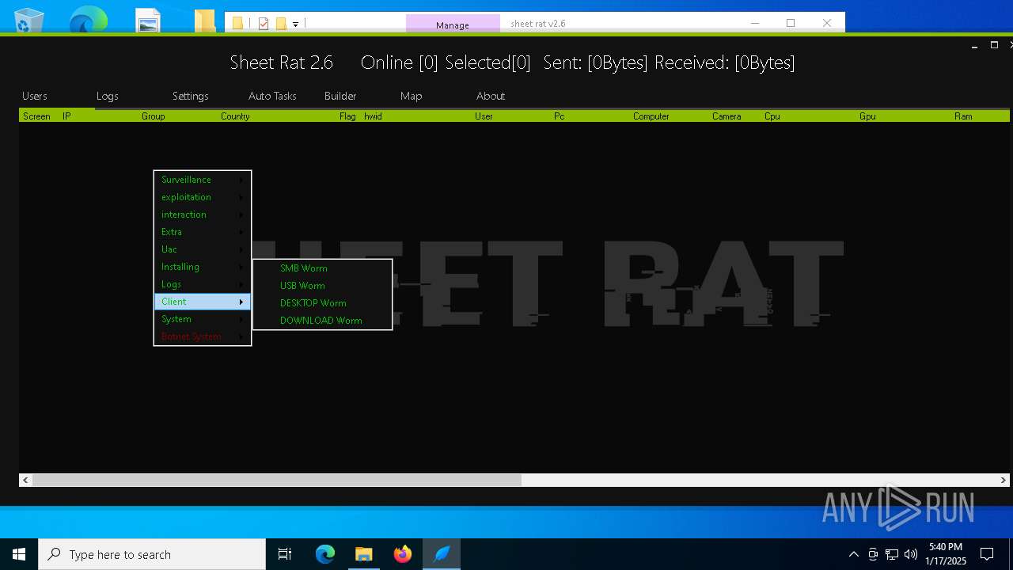Open the Windows Start menu
Image resolution: width=1013 pixels, height=570 pixels.
click(19, 554)
